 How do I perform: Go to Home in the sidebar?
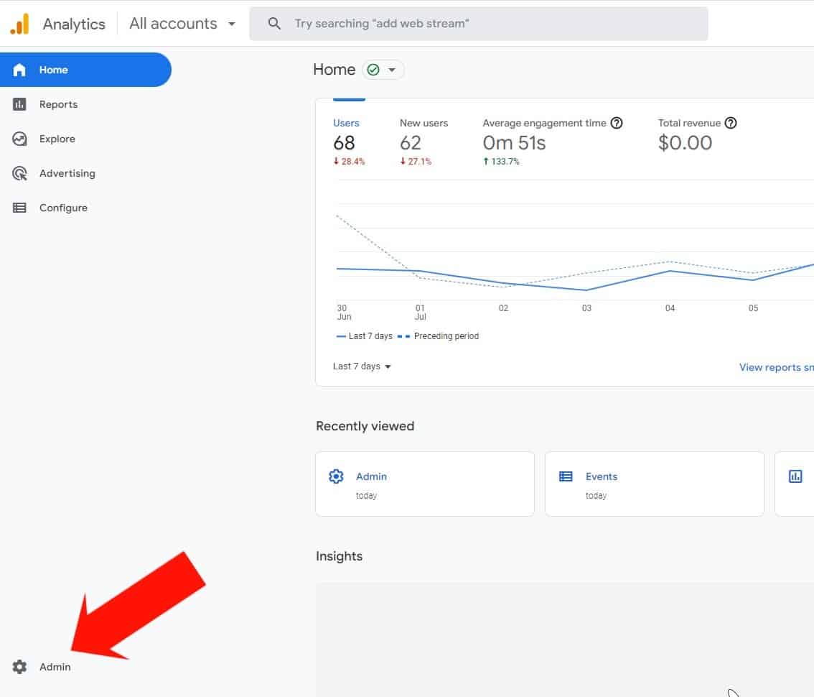(85, 70)
